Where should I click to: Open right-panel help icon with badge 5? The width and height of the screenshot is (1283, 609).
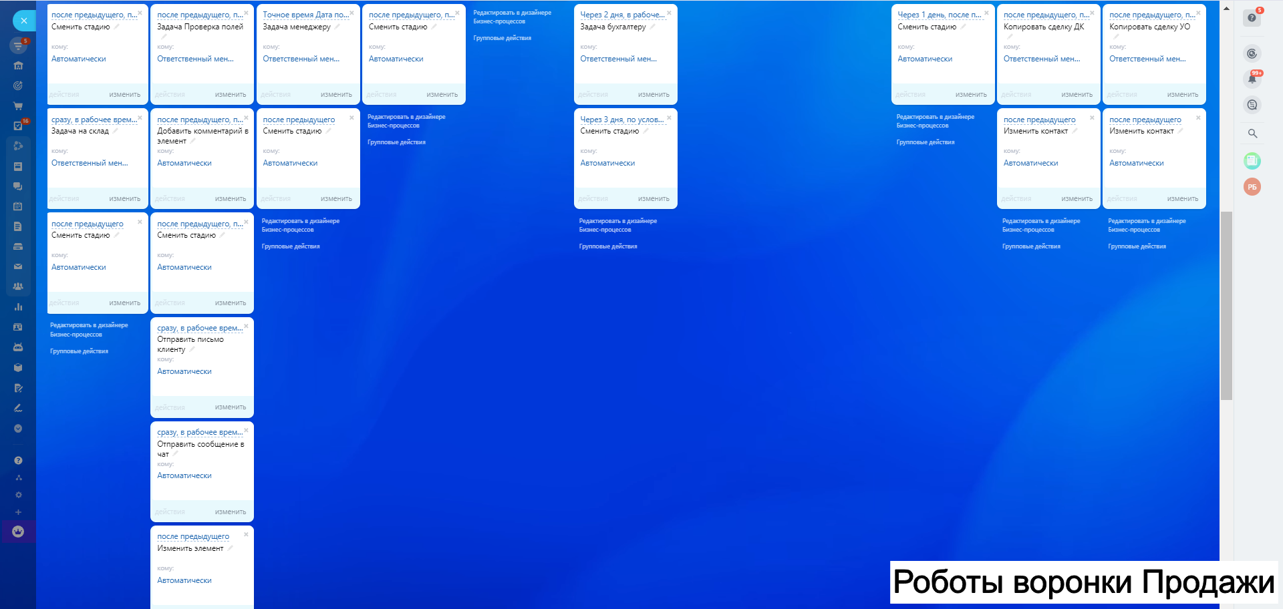[1252, 17]
